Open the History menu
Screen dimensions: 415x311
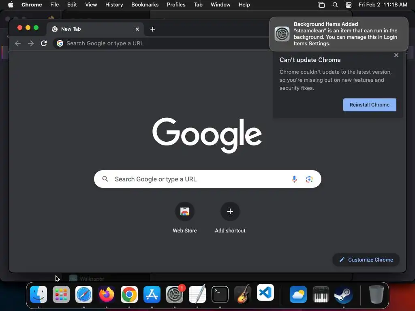click(114, 4)
